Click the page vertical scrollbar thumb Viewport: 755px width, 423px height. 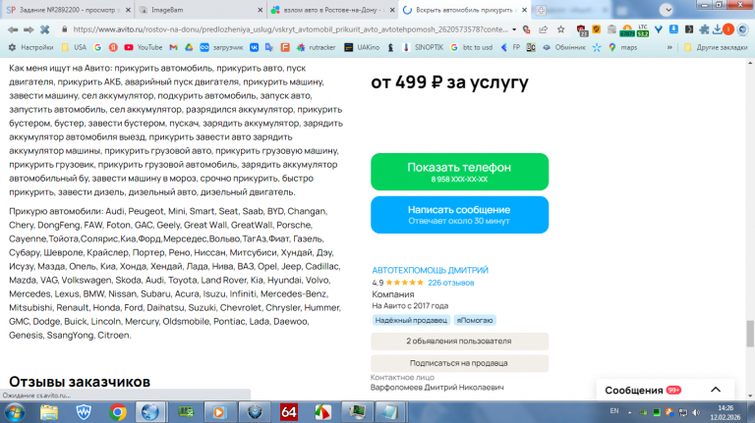point(750,334)
